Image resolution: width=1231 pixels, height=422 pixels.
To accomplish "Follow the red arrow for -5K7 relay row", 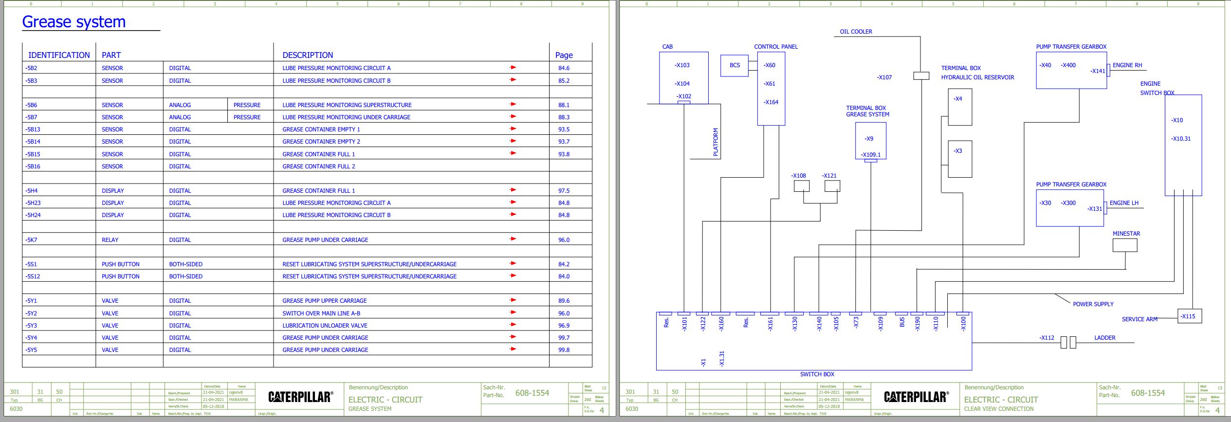I will (x=513, y=239).
